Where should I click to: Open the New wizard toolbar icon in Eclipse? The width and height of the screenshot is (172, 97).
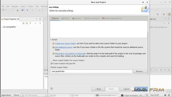3,10
